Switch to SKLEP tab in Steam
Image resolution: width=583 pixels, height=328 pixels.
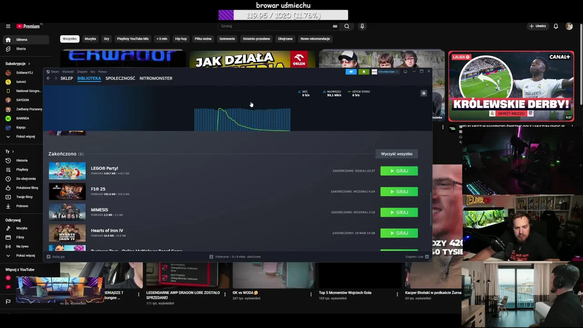coord(66,78)
